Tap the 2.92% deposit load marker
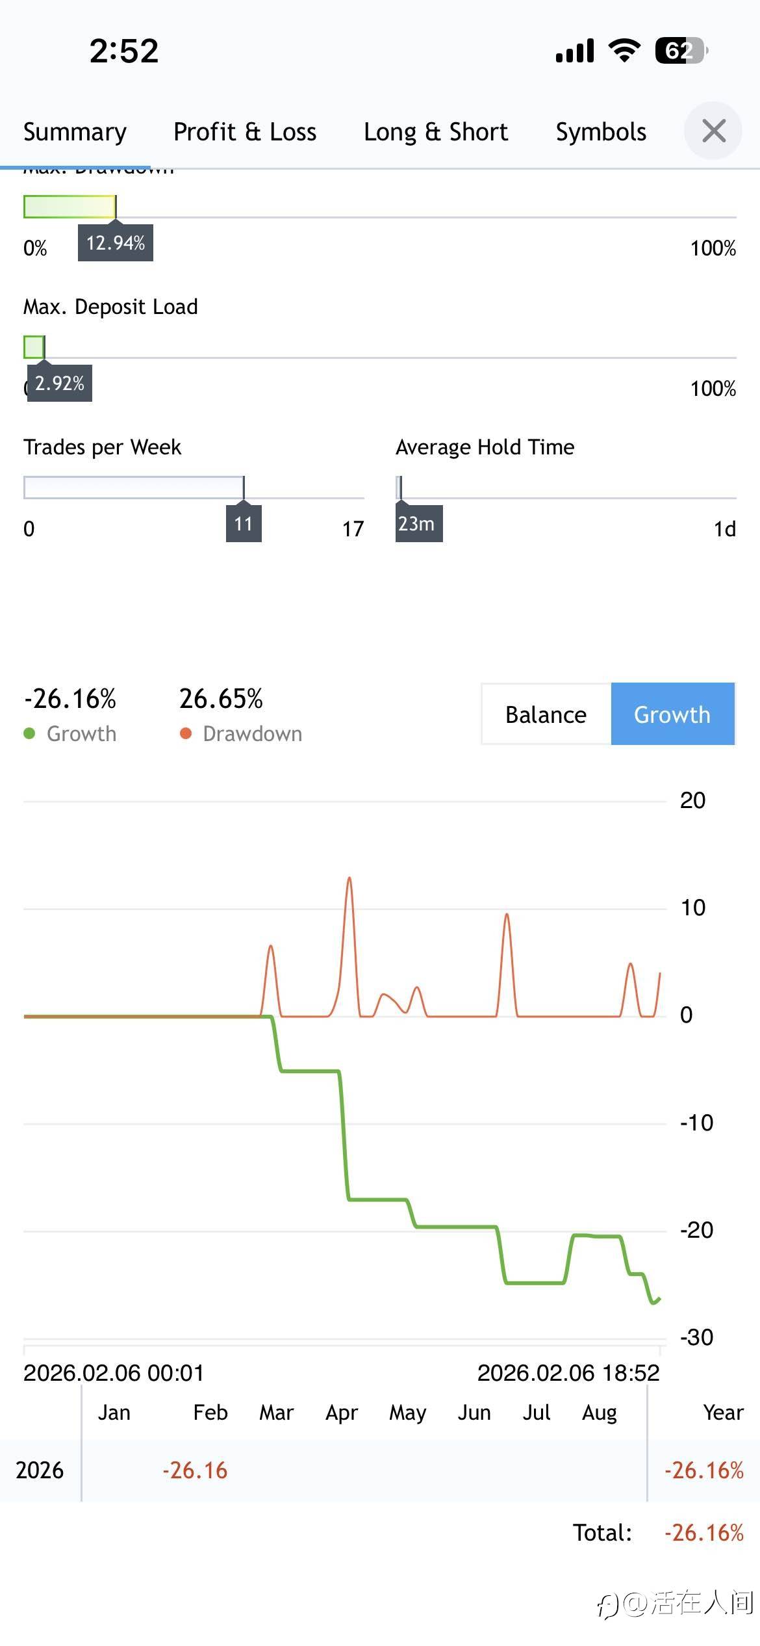Viewport: 760px width, 1646px height. [59, 384]
